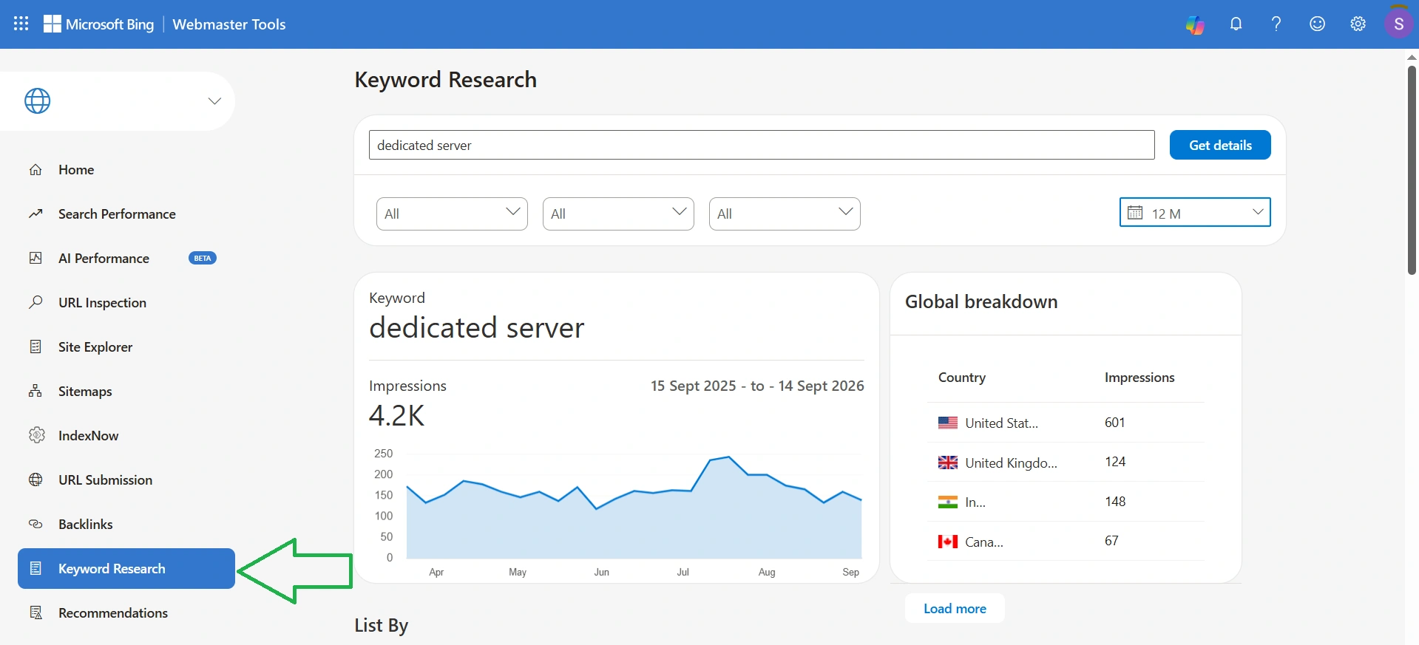Focus the keyword search input field

click(x=762, y=145)
